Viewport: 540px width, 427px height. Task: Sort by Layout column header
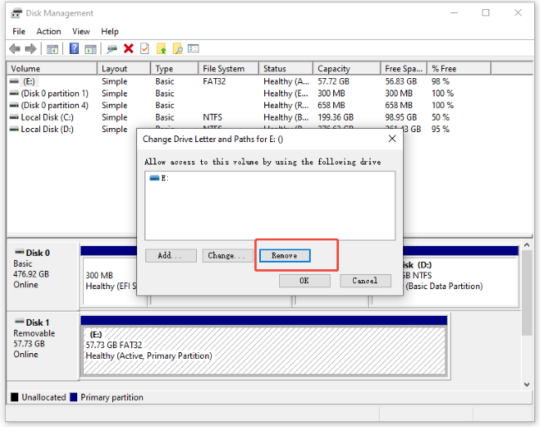tap(124, 68)
